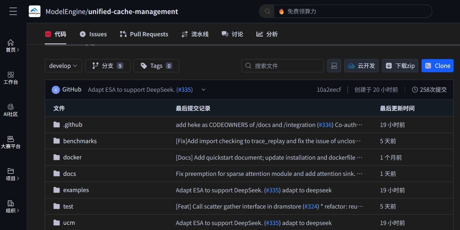Open the hamburger menu icon
This screenshot has width=460, height=230.
coord(13,11)
